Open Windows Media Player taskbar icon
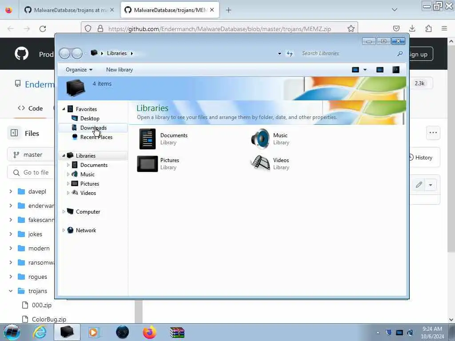 coord(94,332)
